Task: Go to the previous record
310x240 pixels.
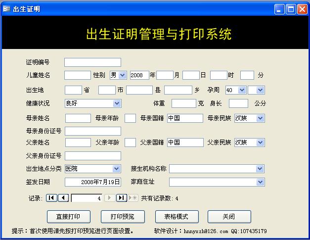Action: (63, 198)
